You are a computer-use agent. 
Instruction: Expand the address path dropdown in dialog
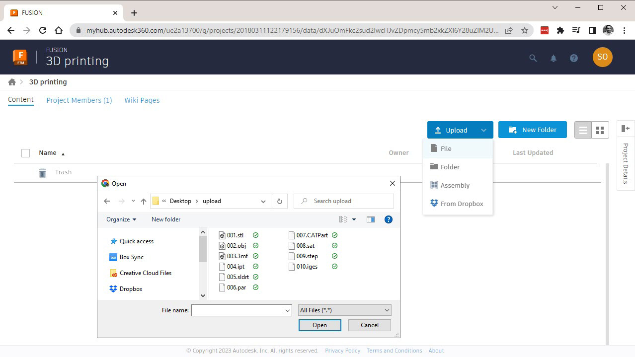pyautogui.click(x=263, y=201)
